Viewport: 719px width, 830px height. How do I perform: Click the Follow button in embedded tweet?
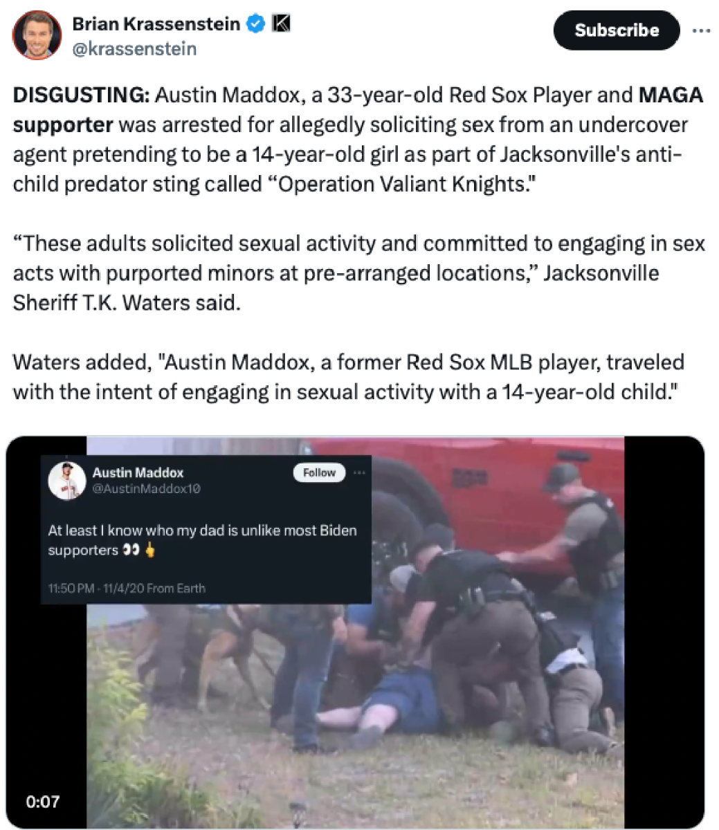click(319, 473)
